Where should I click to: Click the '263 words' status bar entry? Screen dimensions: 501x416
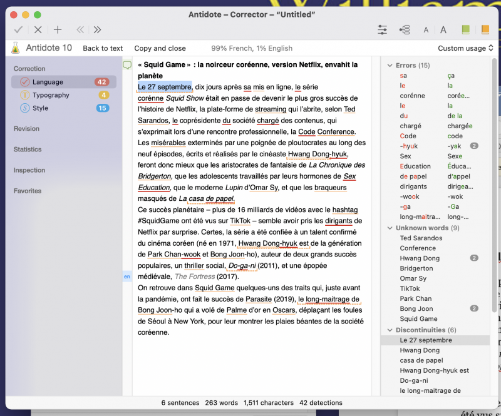222,403
